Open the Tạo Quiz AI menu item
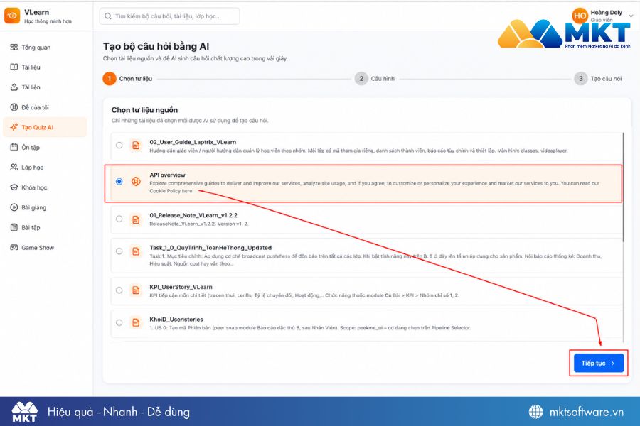The width and height of the screenshot is (640, 426). (45, 127)
